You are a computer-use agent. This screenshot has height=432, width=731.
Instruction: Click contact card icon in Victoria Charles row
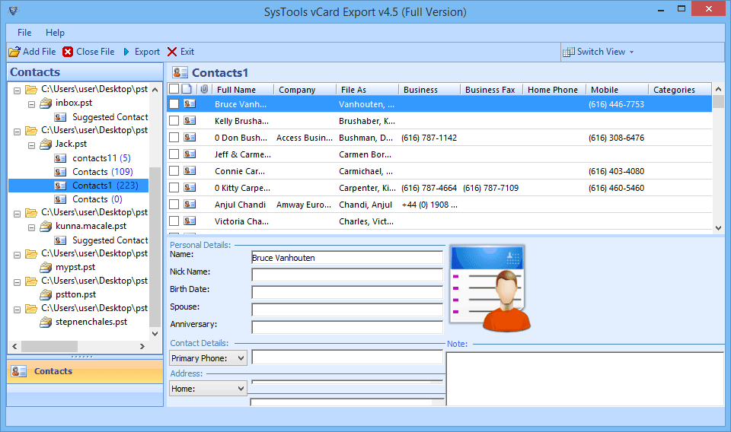pyautogui.click(x=190, y=221)
